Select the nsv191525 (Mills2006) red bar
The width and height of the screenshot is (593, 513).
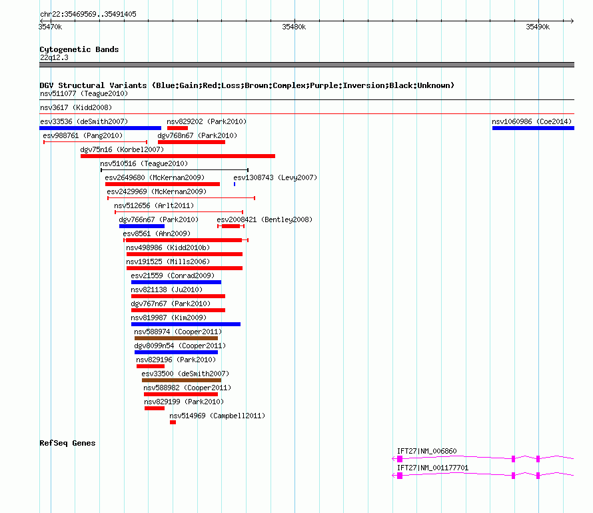tap(185, 268)
